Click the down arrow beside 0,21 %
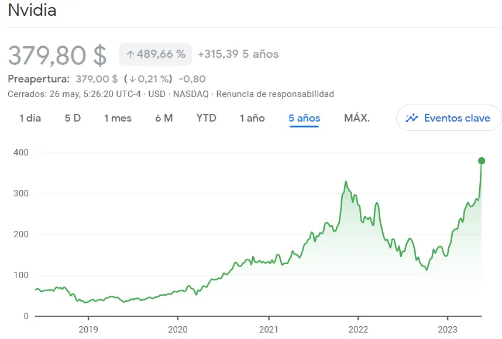This screenshot has width=502, height=339. pyautogui.click(x=133, y=79)
